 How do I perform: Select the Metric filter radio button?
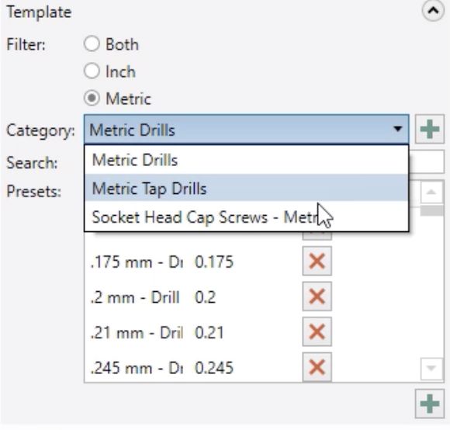[92, 98]
